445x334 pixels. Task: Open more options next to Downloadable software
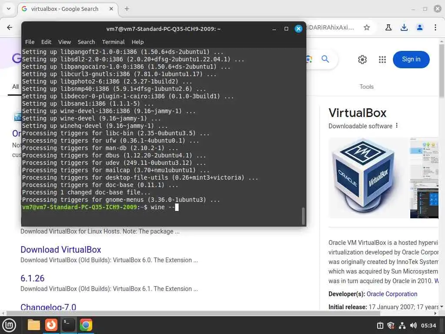(397, 126)
